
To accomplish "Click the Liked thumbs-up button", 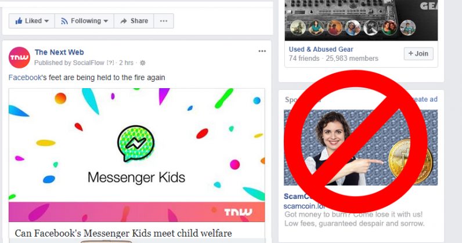I will [32, 21].
